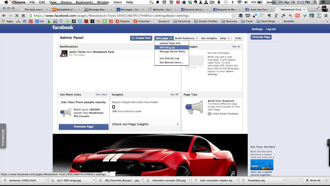Viewport: 330px width, 186px height.
Task: Expand the Business bookmarks folder
Action: point(229,21)
